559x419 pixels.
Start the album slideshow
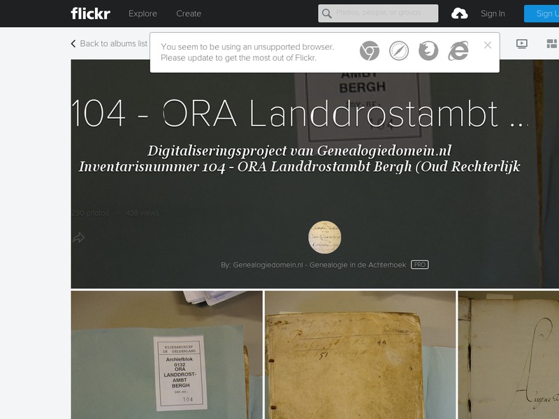point(521,43)
